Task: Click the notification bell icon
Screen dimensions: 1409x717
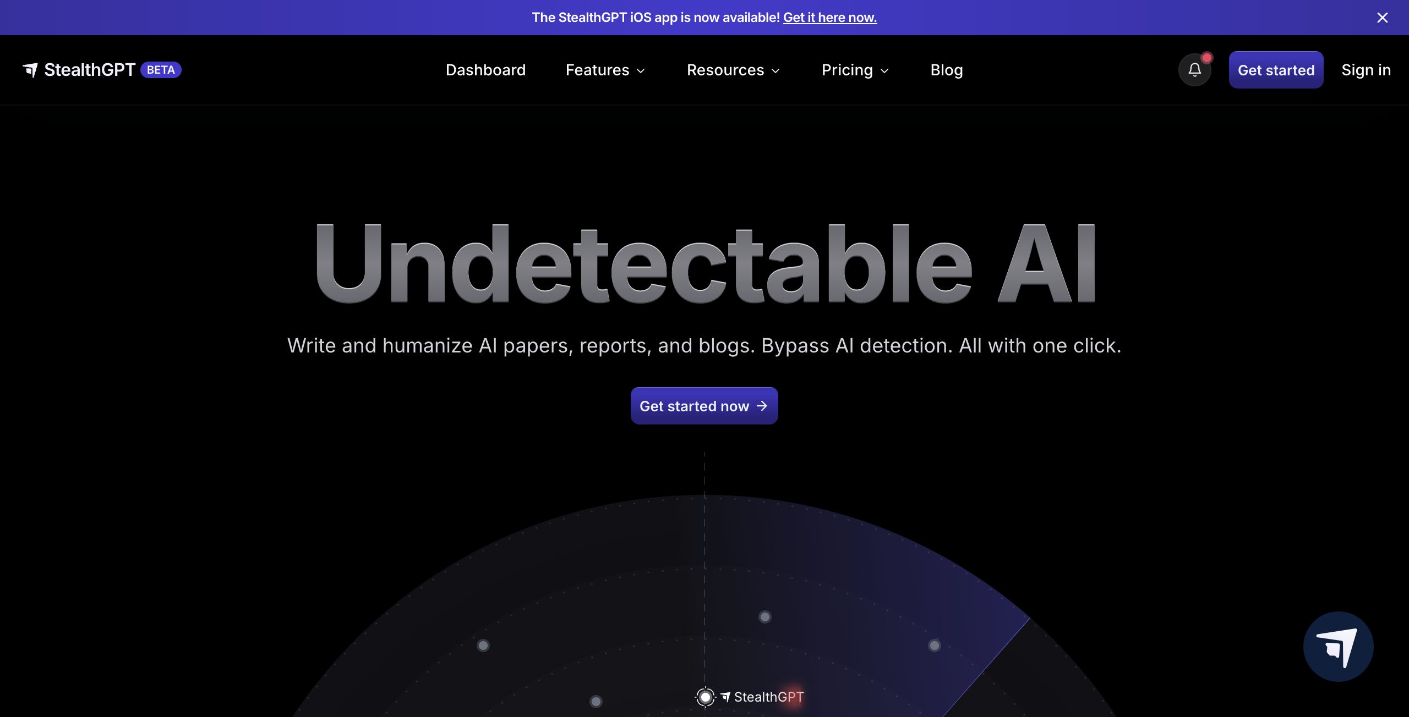Action: (1194, 70)
